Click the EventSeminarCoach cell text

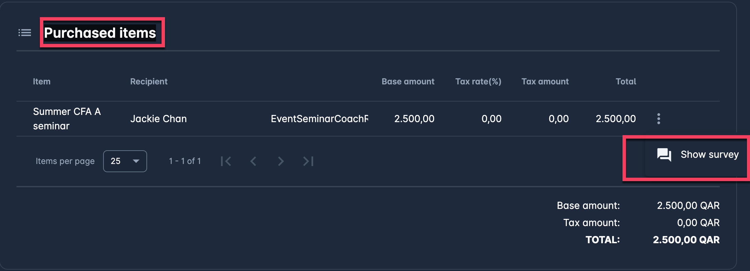coord(319,119)
